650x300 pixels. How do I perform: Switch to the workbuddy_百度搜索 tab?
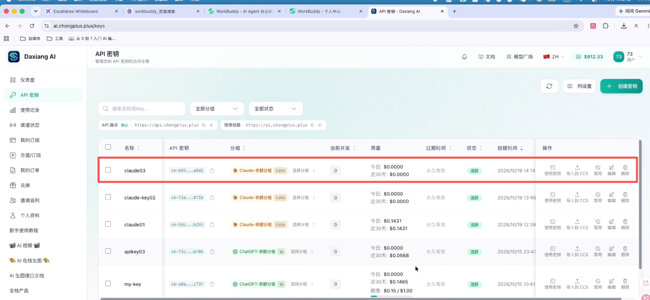click(x=162, y=11)
